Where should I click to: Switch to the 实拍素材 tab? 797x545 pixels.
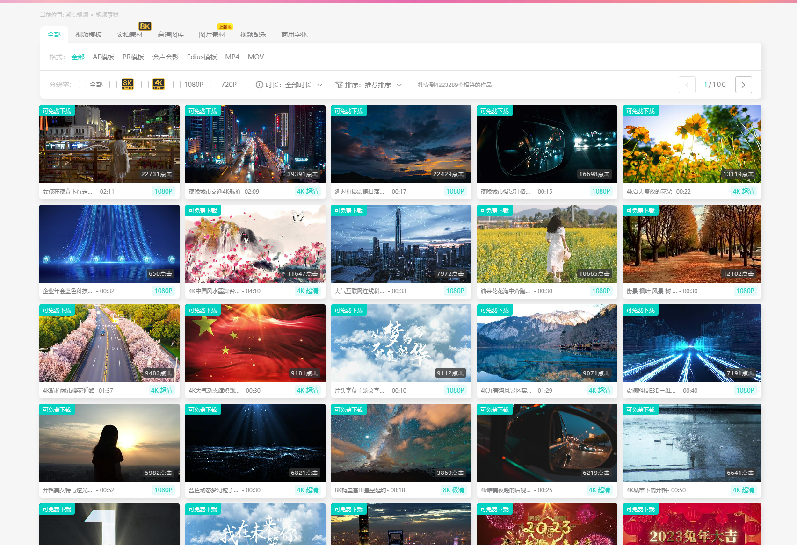tap(130, 35)
